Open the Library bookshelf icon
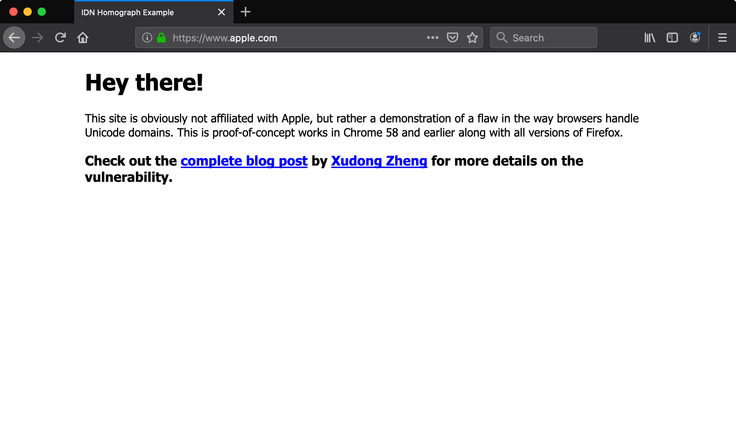The height and width of the screenshot is (421, 736). pos(650,38)
